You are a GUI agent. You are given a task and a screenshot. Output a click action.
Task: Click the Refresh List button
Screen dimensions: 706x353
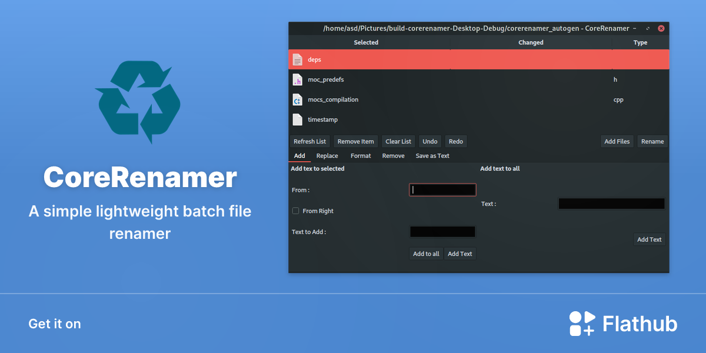[309, 141]
